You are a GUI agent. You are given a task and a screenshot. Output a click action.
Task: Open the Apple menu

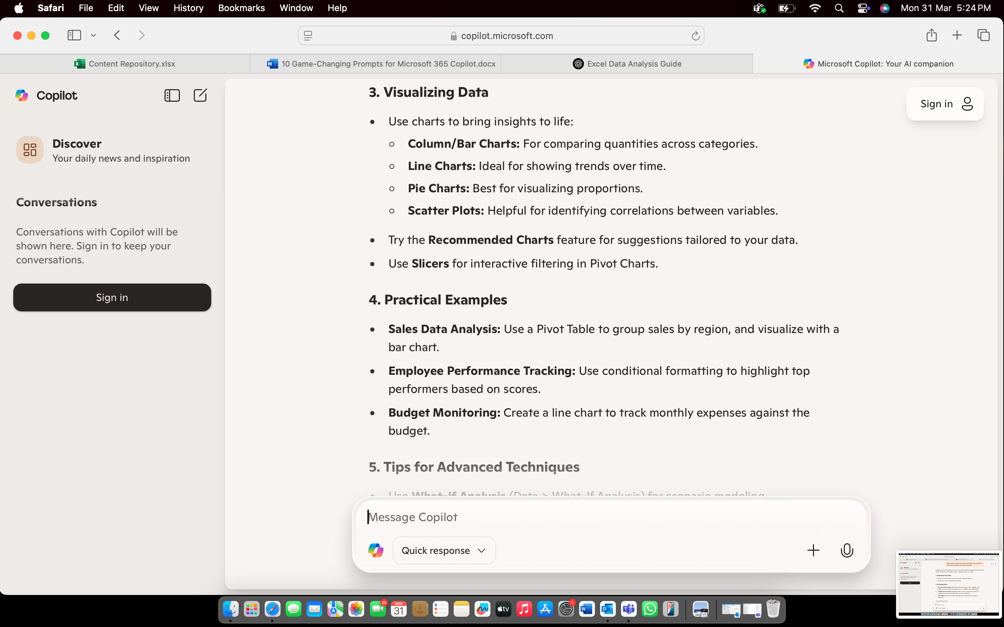[19, 8]
